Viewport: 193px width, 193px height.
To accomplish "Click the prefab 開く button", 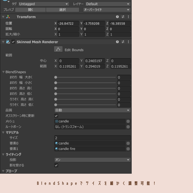I will pos(31,10).
